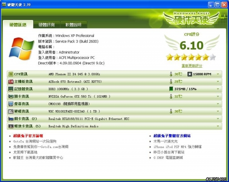The image size is (229, 182).
Task: Click the monitor icon in 螢幕資訊 row
Action: [x=11, y=104]
